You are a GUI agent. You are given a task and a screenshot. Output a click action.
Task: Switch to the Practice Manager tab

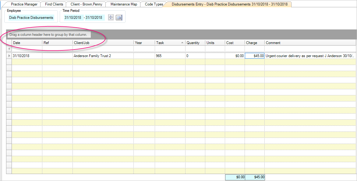(24, 4)
